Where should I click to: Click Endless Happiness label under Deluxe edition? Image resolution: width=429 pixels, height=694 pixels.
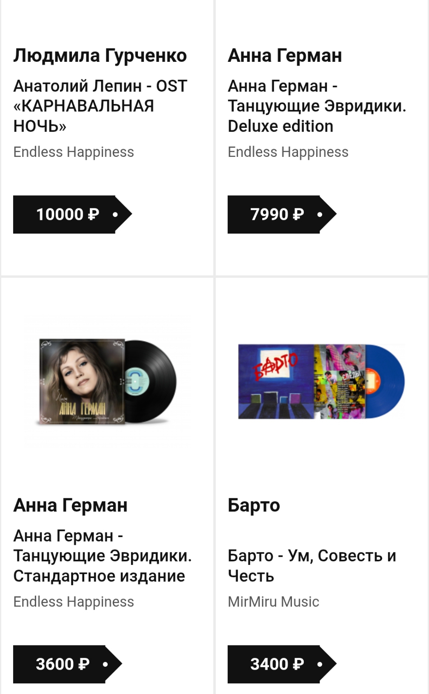[288, 152]
